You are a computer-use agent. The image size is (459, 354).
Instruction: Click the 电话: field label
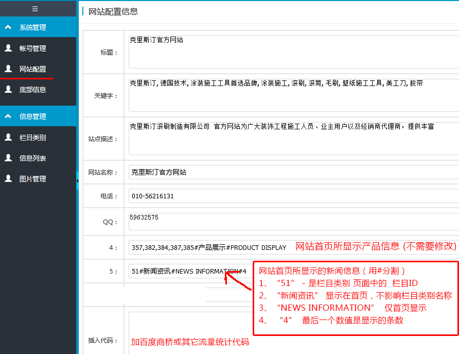coord(109,196)
